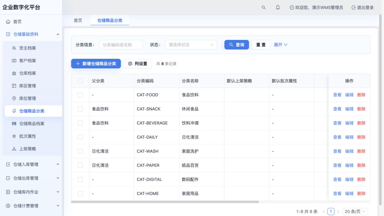
Task: Open 仓储商品档案 in the sidebar
Action: coord(32,124)
